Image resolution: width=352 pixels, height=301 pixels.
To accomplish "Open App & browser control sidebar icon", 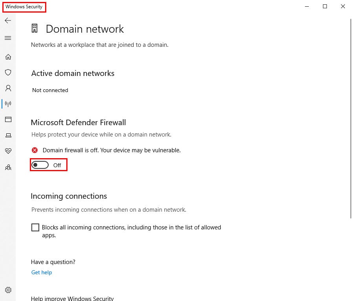I will [x=8, y=119].
